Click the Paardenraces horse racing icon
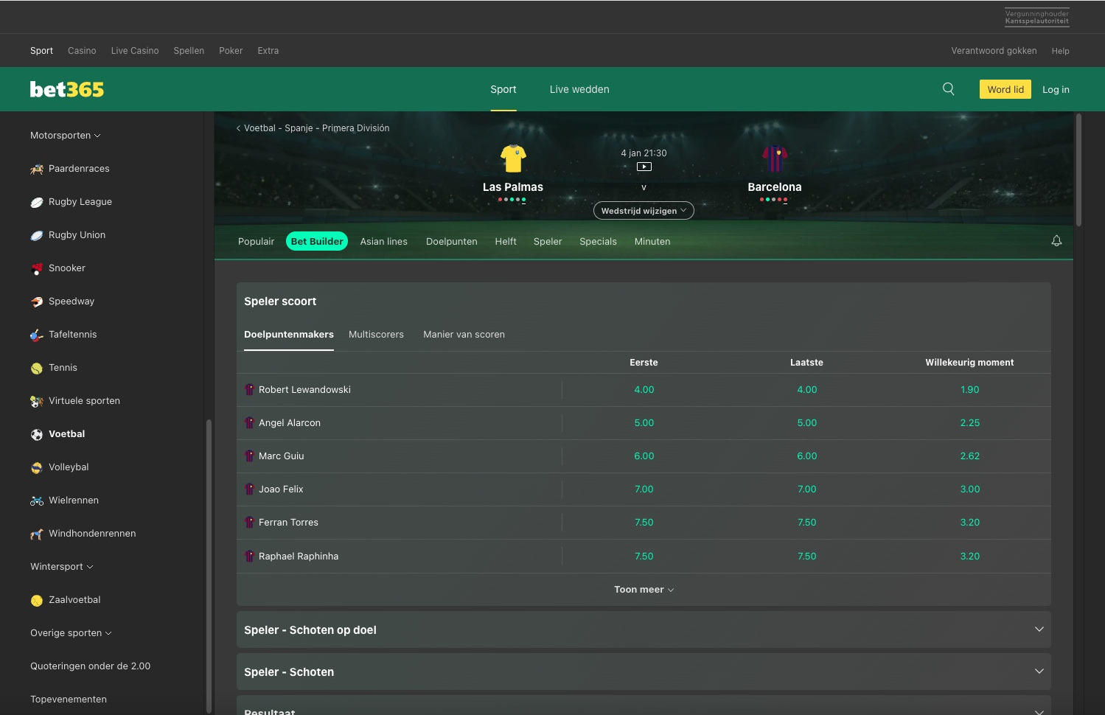This screenshot has width=1105, height=715. pos(36,168)
